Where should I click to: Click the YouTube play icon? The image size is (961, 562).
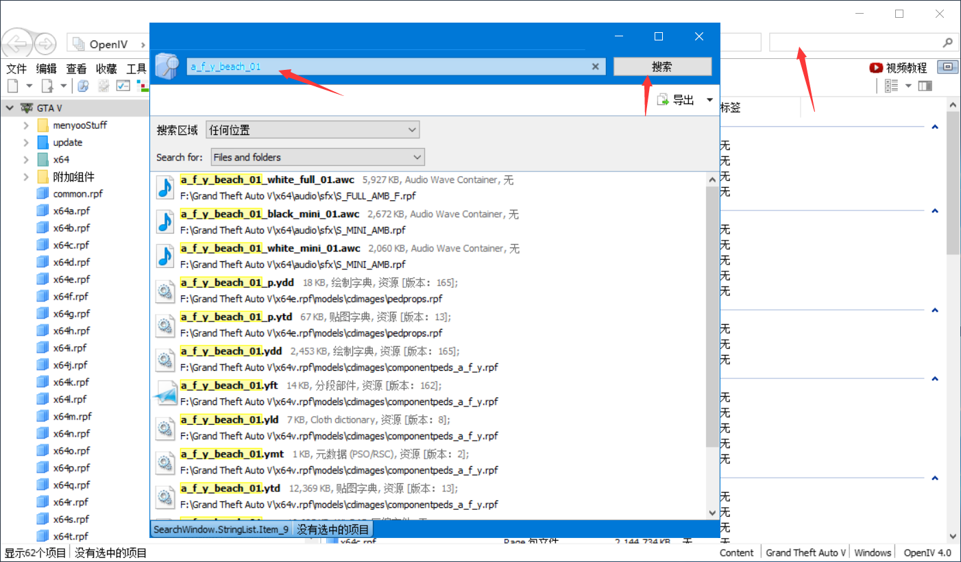[876, 68]
